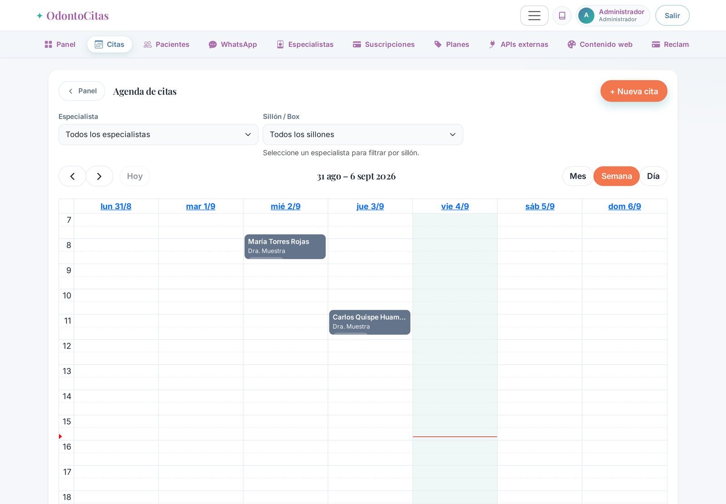Switch calendar to Mes view

(578, 176)
